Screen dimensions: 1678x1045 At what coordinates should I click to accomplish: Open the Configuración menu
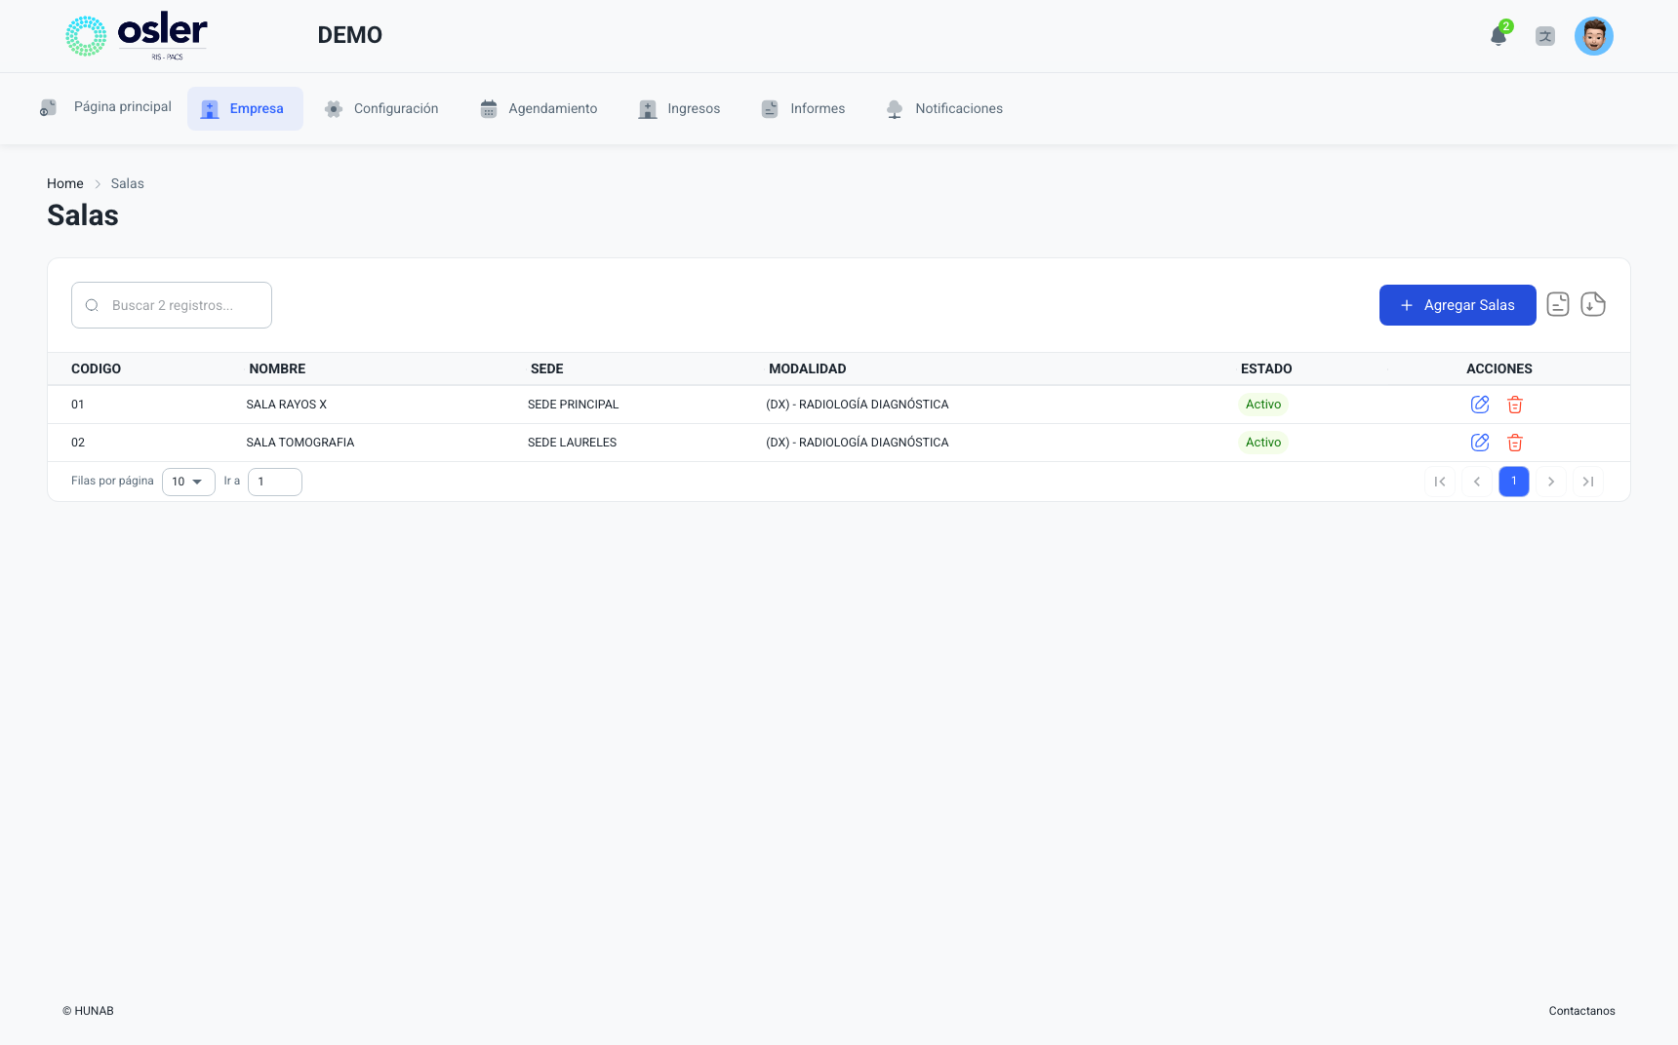381,108
